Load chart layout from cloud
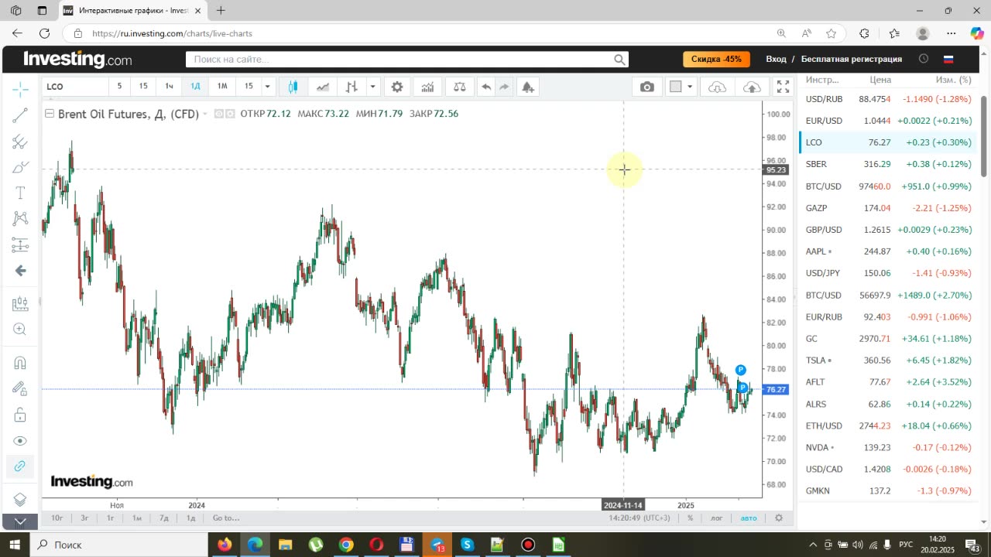Viewport: 991px width, 557px height. coord(718,87)
